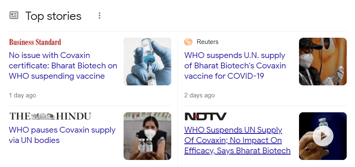Screen dimensions: 355x167
Task: Open NDTV 'No Impact On Efficacy' headline
Action: tap(237, 140)
